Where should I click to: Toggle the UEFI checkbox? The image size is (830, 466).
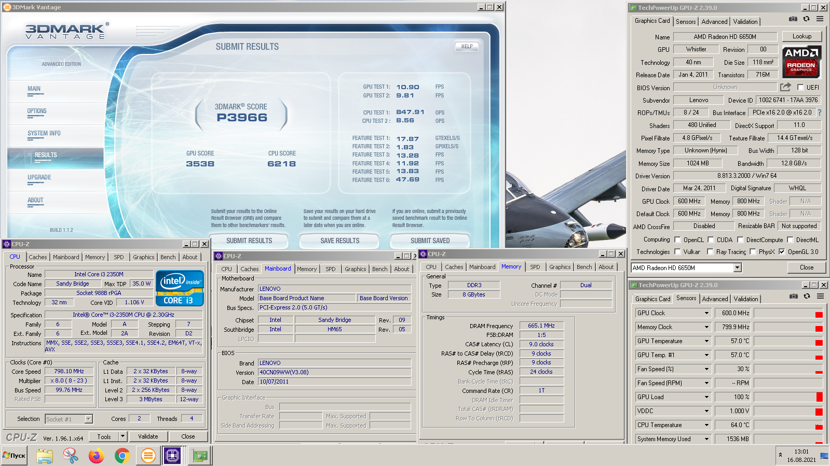[x=800, y=87]
